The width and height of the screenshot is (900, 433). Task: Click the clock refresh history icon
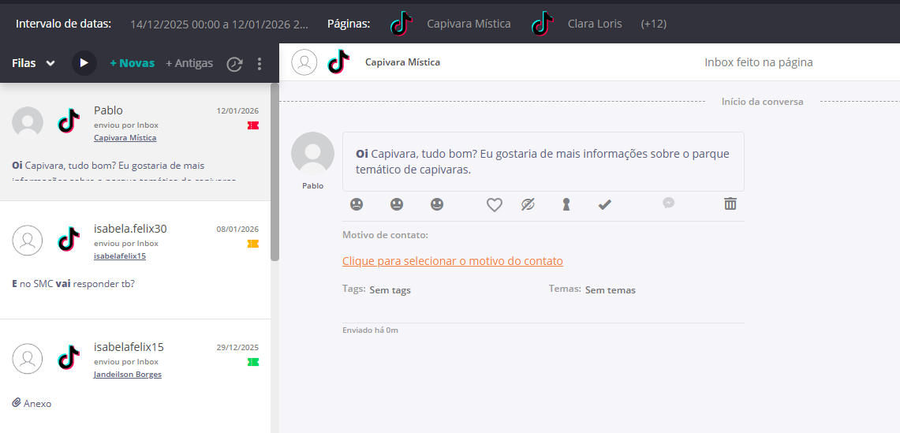pos(234,64)
